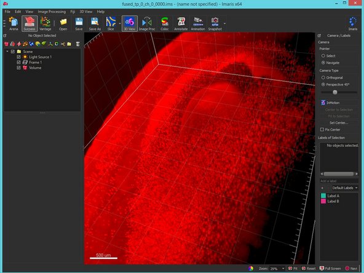
Task: Choose Orthogonal camera type
Action: (x=323, y=77)
